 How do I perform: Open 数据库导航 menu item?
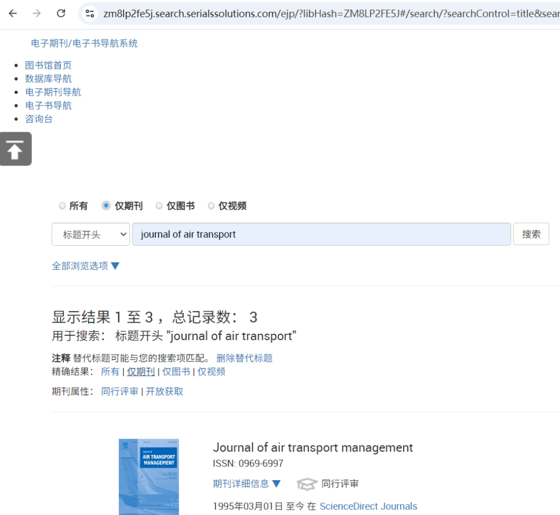pyautogui.click(x=48, y=79)
